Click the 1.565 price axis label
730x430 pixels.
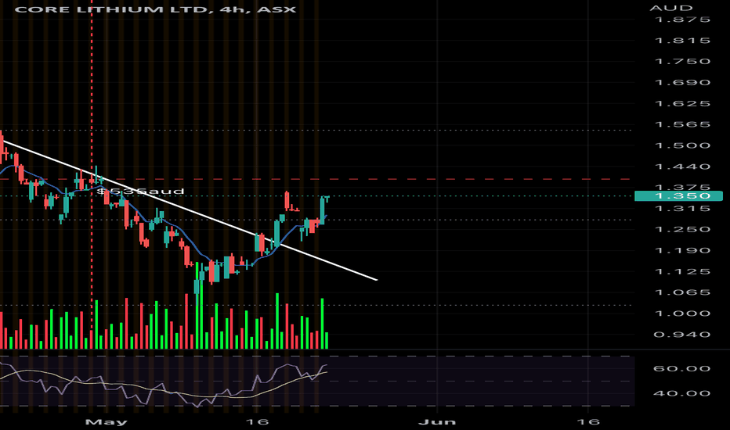click(682, 124)
